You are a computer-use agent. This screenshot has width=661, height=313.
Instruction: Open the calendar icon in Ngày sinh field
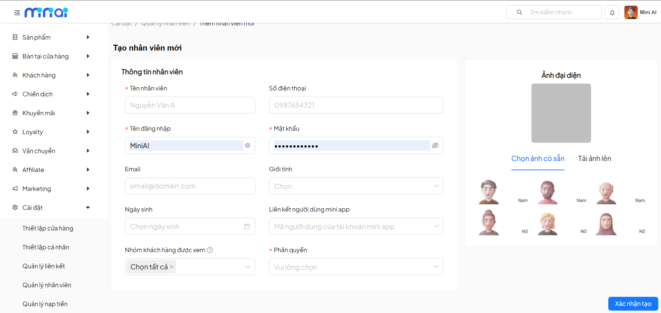pyautogui.click(x=247, y=226)
